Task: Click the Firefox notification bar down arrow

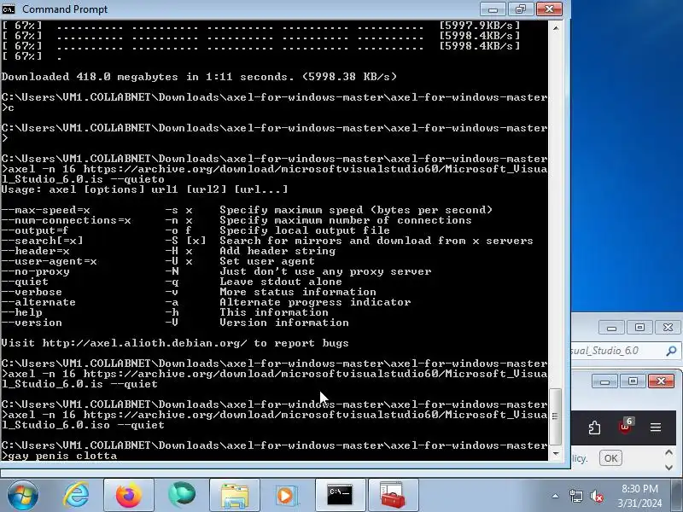Action: 669,467
